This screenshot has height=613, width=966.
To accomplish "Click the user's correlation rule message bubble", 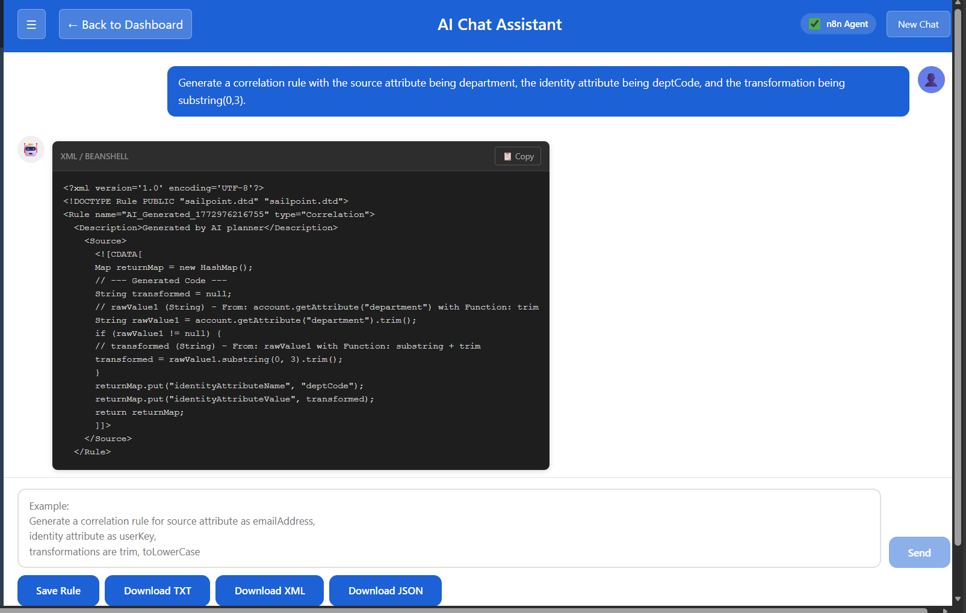I will (x=537, y=91).
